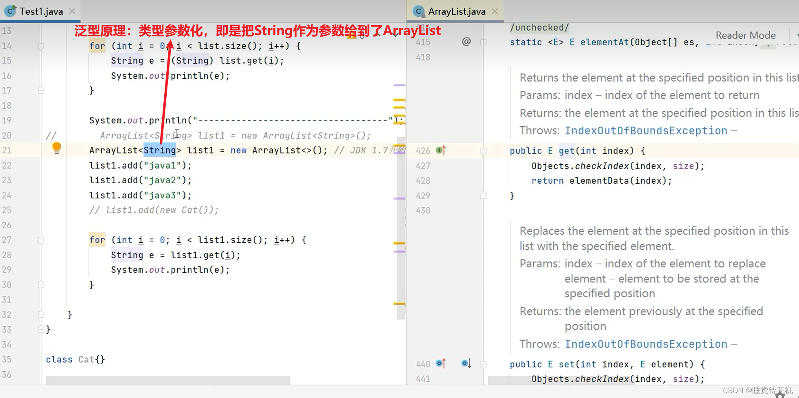Open IndexOutOfBoundsException link in set documentation
This screenshot has height=398, width=799.
646,344
